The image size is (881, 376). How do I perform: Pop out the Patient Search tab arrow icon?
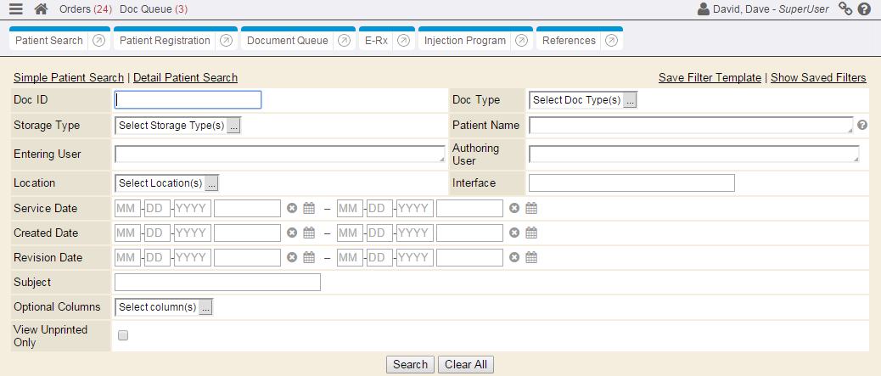(98, 41)
